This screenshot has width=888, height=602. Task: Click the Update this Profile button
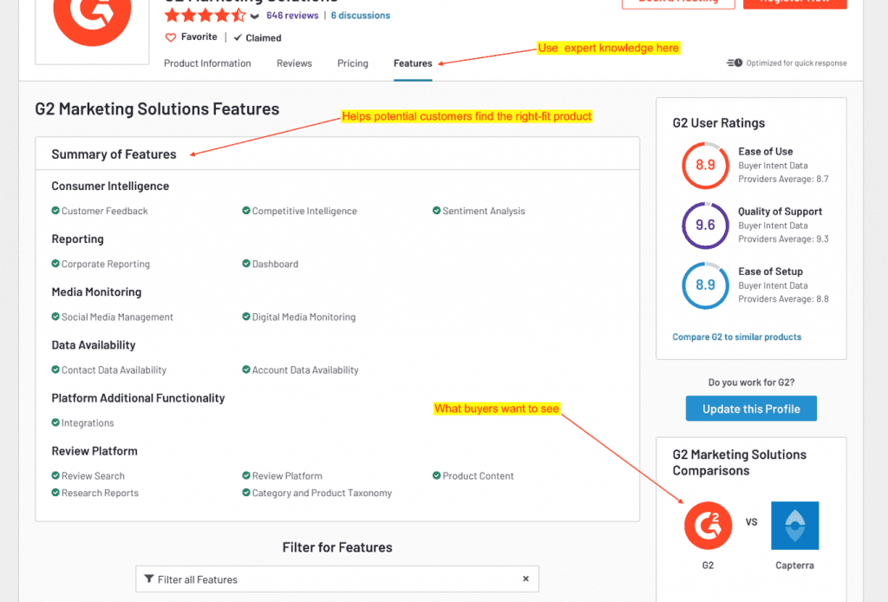pos(751,409)
